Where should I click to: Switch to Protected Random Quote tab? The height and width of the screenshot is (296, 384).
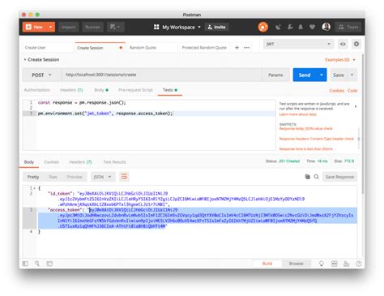click(204, 48)
